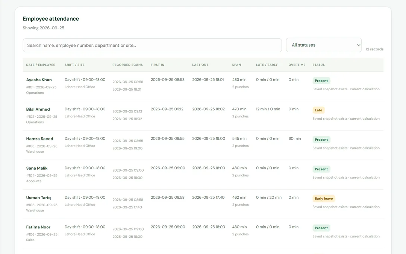Screen dimensions: 406x254
Task: Click Bilal Ahmed's 12 min / 0 min value
Action: (268, 109)
